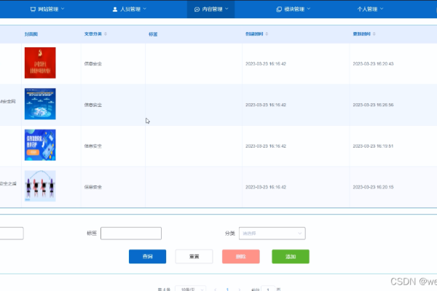Image resolution: width=437 pixels, height=291 pixels.
Task: Click the 封面图 column header
Action: pos(31,34)
